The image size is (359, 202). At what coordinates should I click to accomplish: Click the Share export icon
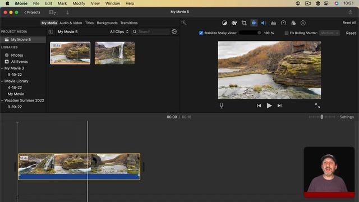tap(350, 12)
